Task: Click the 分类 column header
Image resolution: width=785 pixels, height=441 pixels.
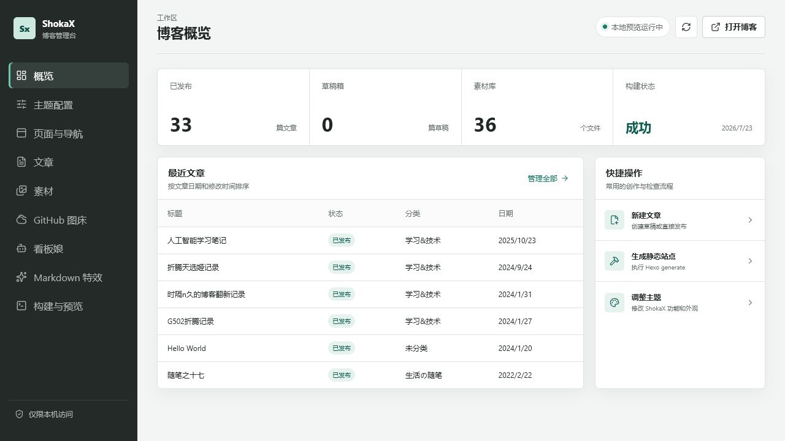Action: point(413,213)
